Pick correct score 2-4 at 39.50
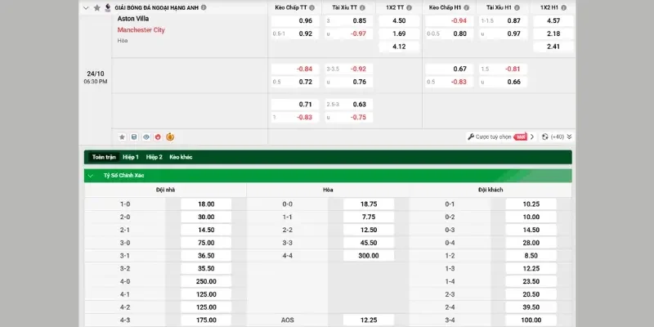Viewport: 654px width, 327px height. [531, 307]
